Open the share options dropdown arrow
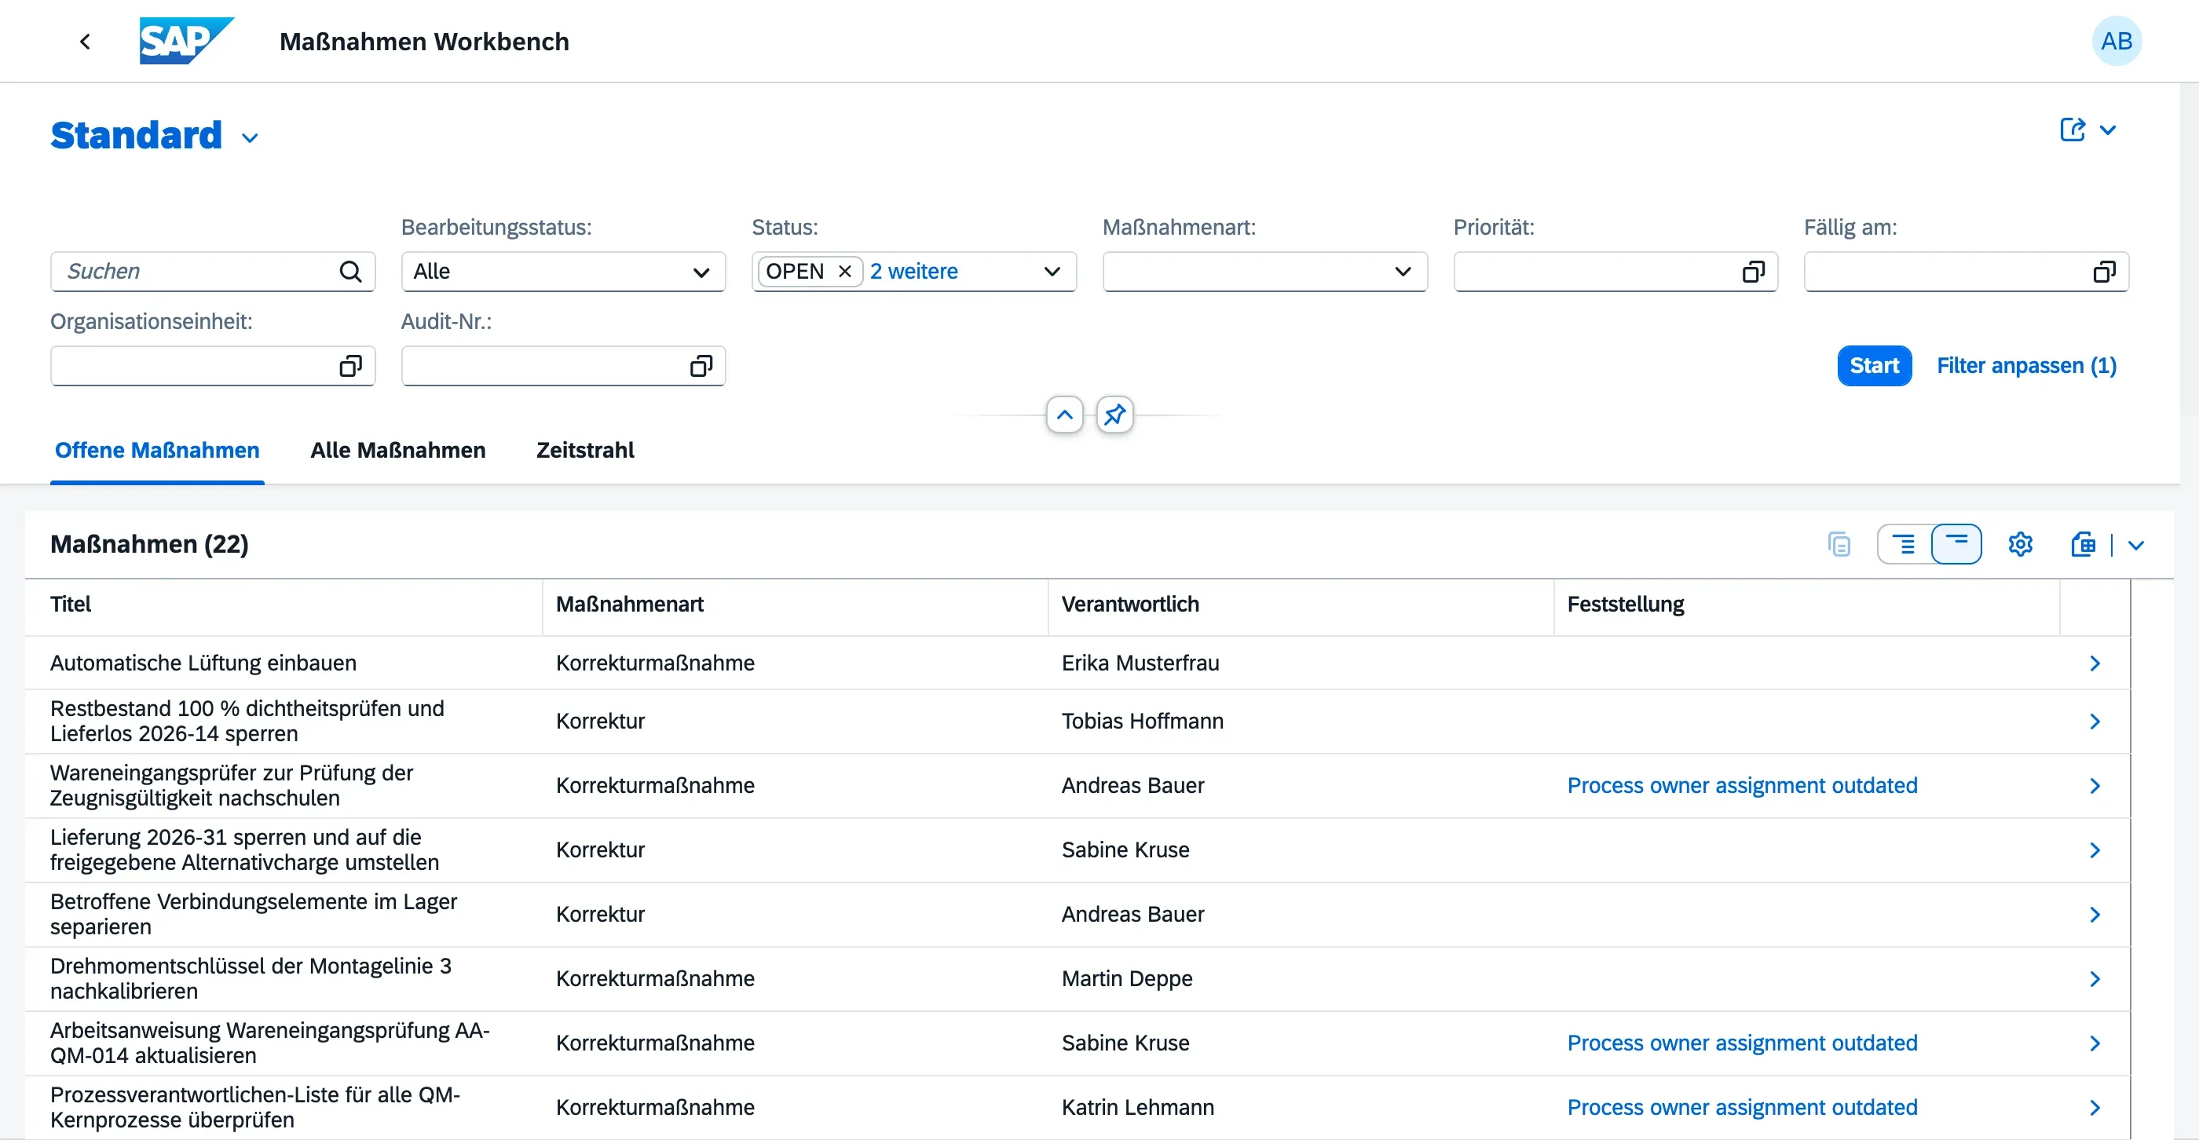 tap(2108, 130)
